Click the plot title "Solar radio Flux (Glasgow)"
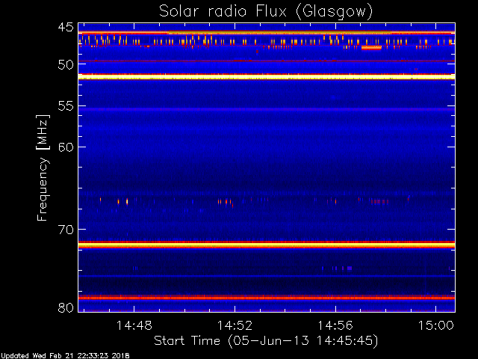The height and width of the screenshot is (359, 478). (266, 11)
